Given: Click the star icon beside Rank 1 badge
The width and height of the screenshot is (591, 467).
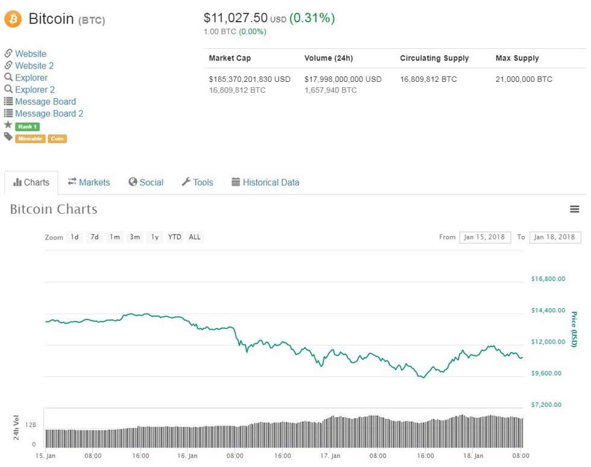Looking at the screenshot, I should pyautogui.click(x=8, y=126).
